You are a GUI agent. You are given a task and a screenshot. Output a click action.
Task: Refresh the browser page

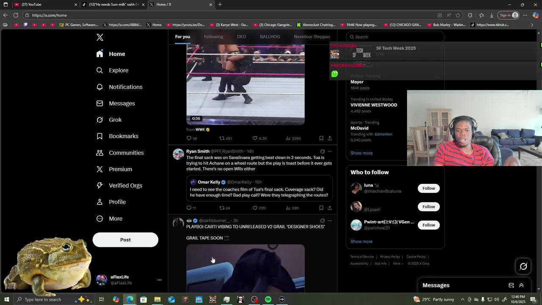click(x=16, y=15)
